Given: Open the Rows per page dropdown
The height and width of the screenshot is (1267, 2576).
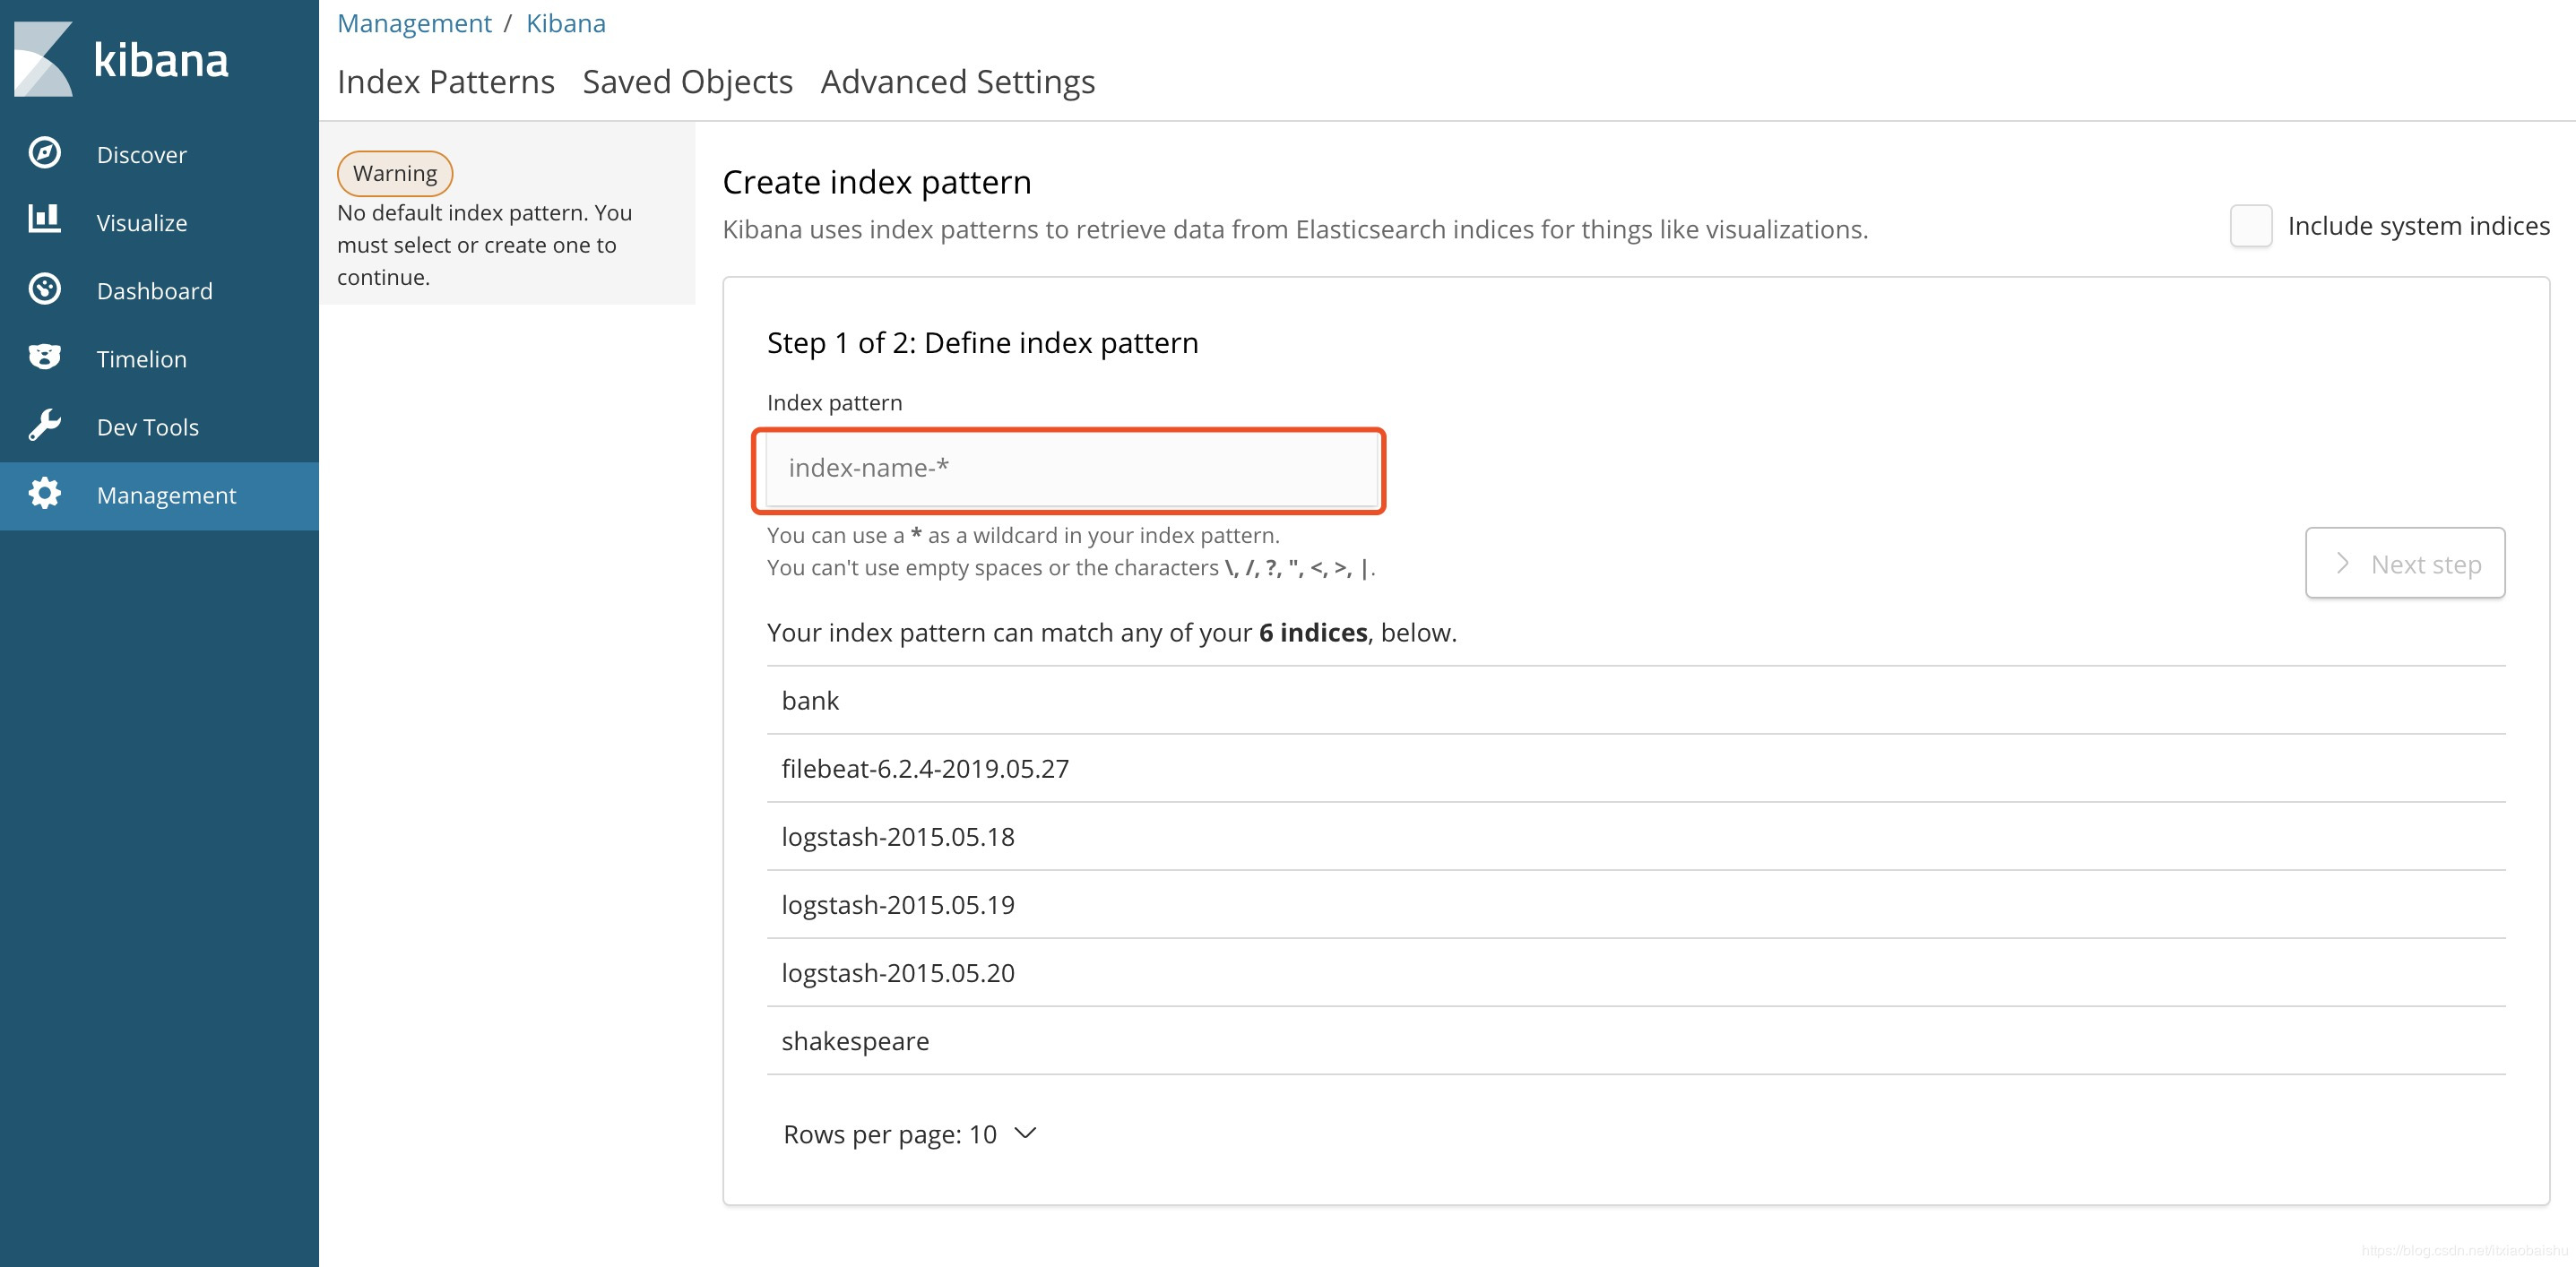Looking at the screenshot, I should (909, 1134).
